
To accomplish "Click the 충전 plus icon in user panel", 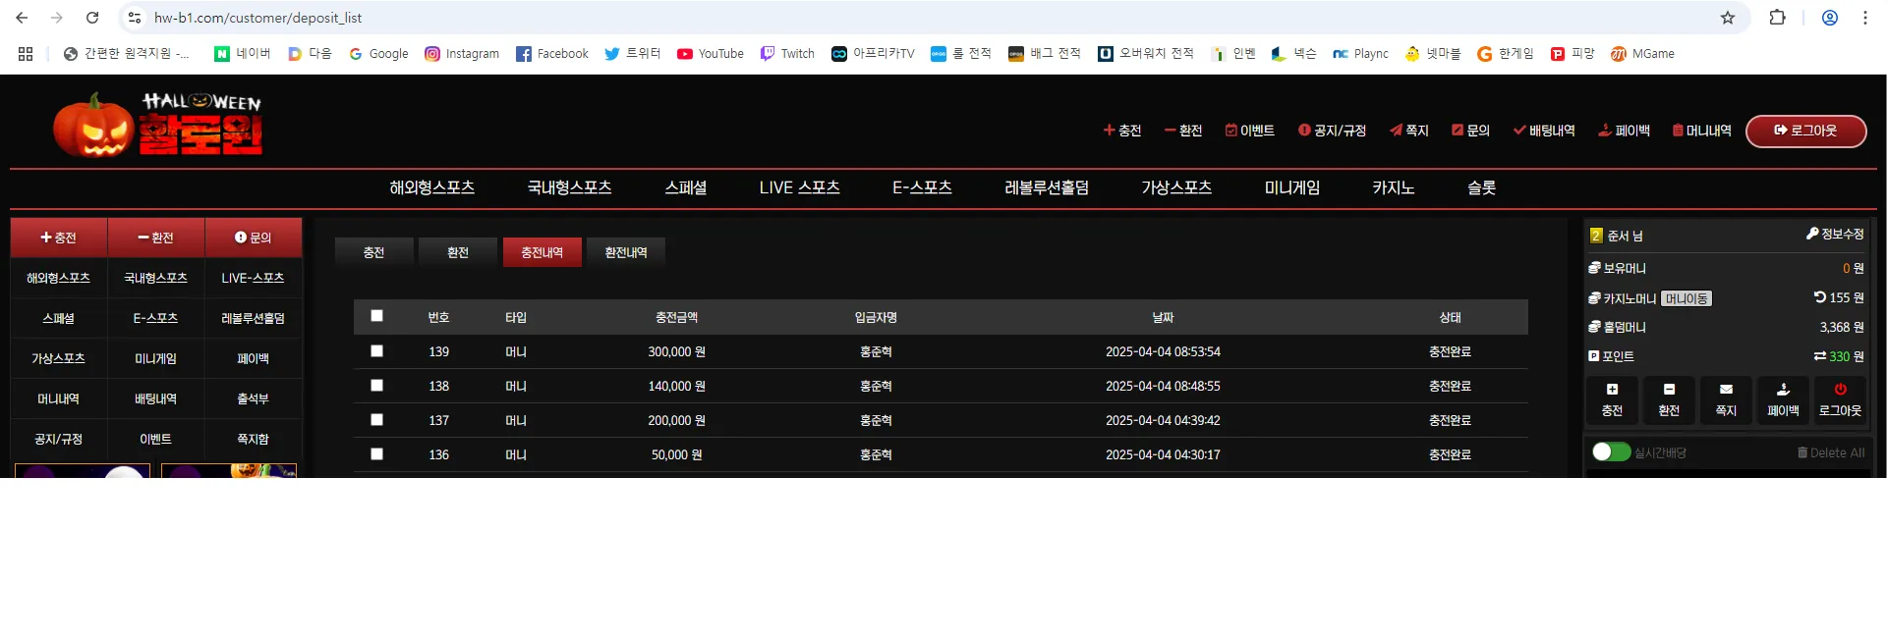I will tap(1612, 390).
